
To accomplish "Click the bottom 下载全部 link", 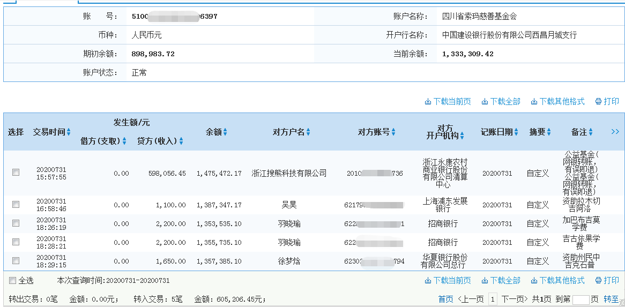I will 505,281.
